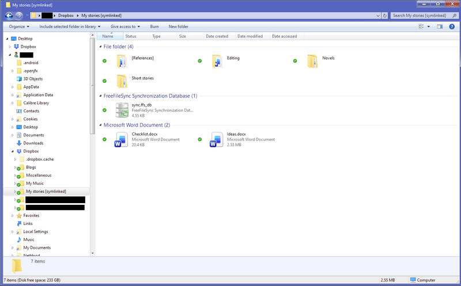Collapse the File folder group header
Viewport: 461px width, 286px height.
100,47
